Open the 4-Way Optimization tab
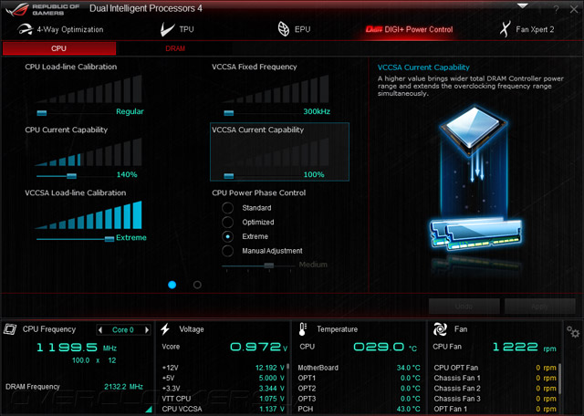Screen dimensions: 584x416 tap(60, 29)
